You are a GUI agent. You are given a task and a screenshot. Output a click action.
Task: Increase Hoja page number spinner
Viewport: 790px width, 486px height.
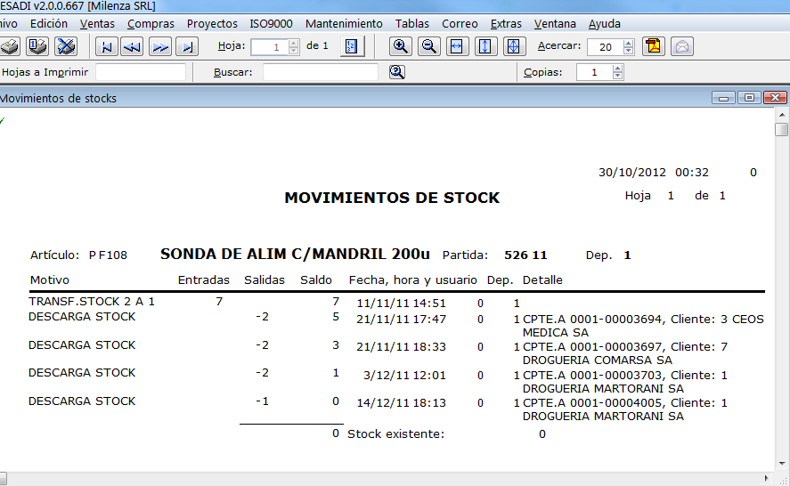294,43
